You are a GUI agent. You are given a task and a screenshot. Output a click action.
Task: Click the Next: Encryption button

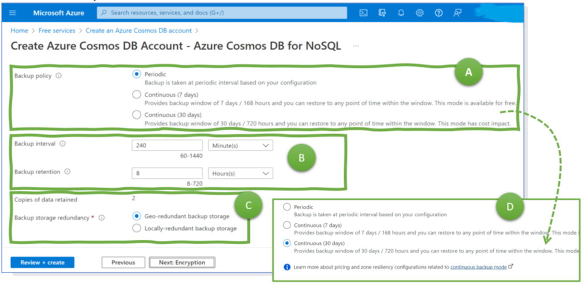182,263
